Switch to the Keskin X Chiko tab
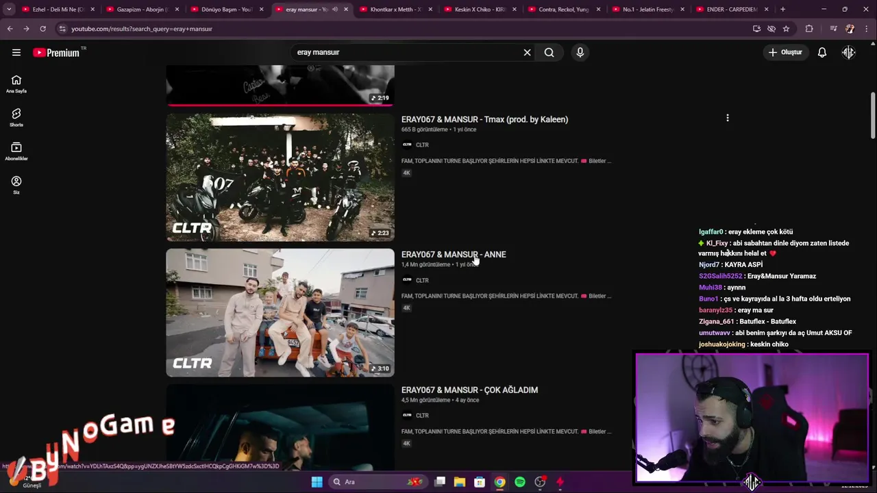Screen dimensions: 877x493 pyautogui.click(x=480, y=10)
